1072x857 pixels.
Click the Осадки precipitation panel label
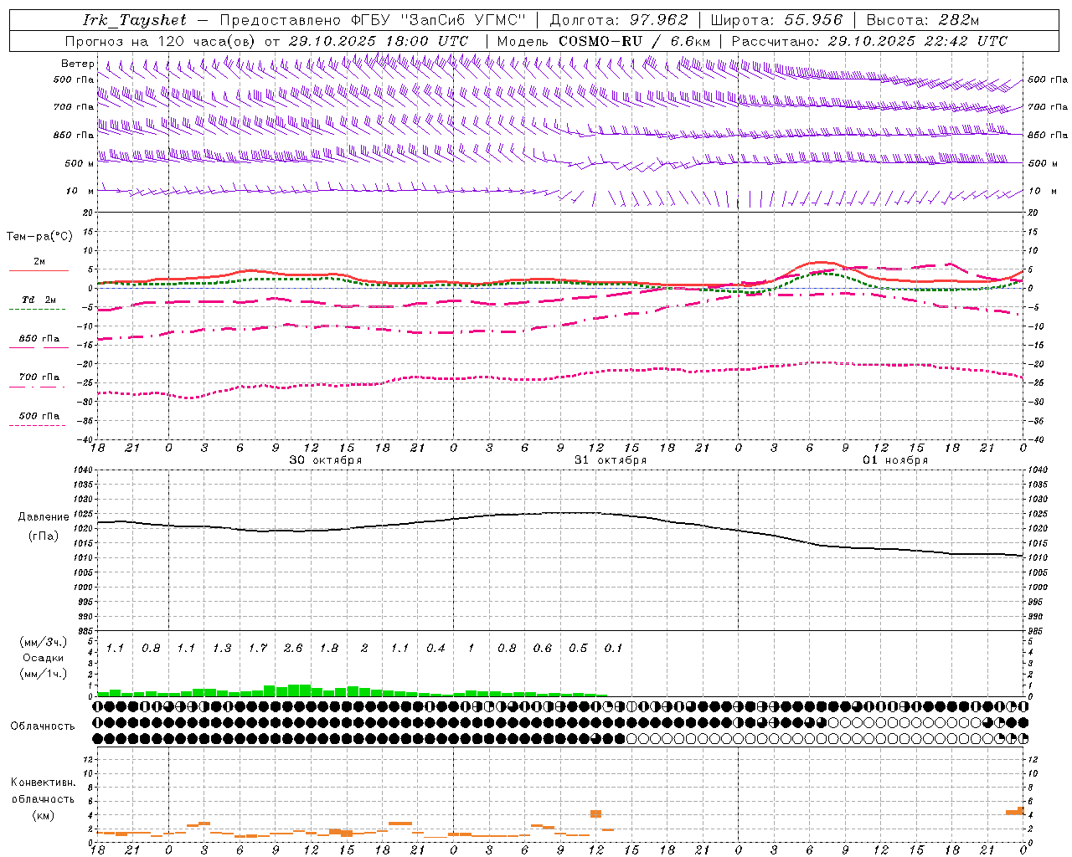43,658
